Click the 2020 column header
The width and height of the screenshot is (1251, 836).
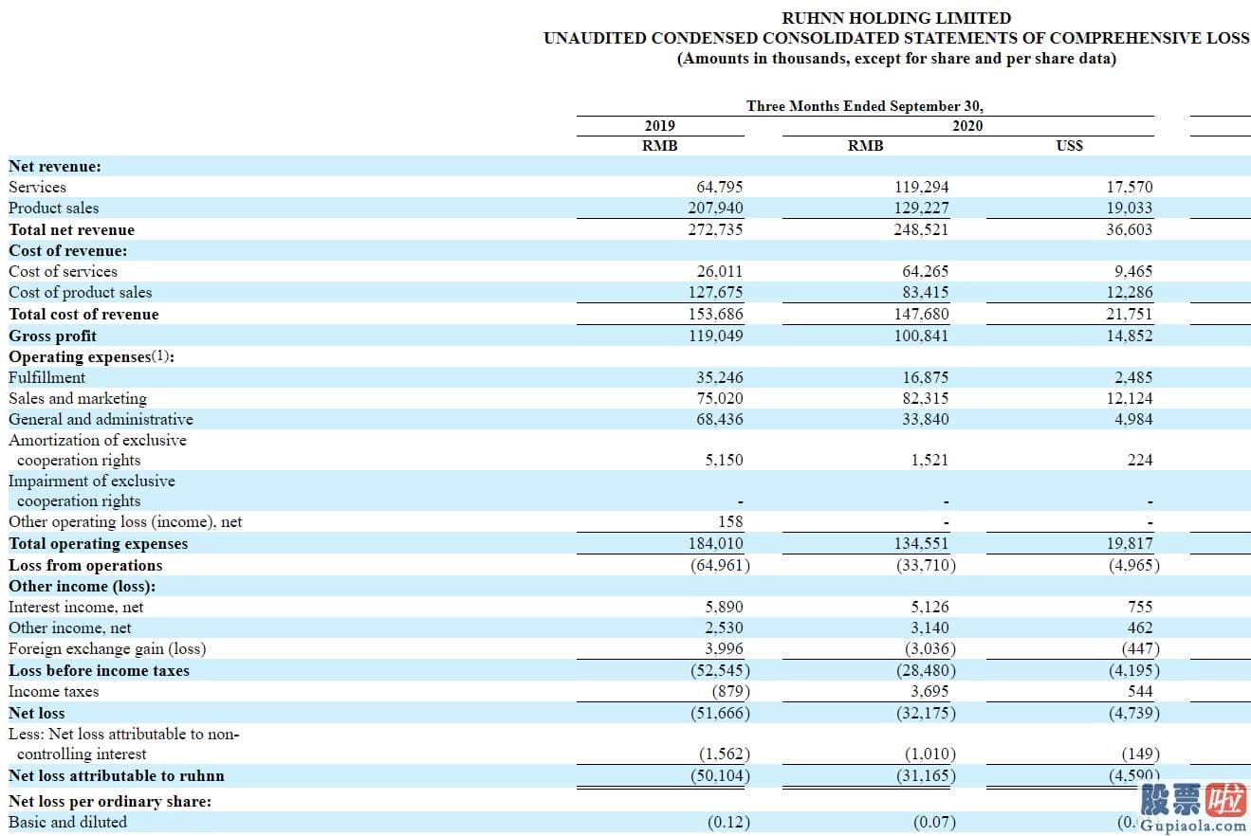[x=967, y=126]
